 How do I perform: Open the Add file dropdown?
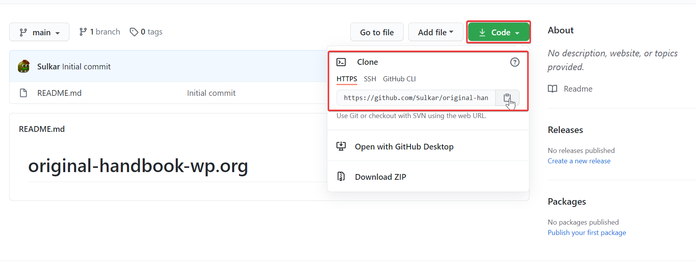(435, 32)
